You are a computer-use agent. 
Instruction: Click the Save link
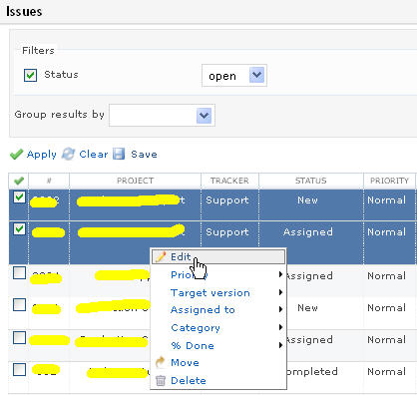(x=144, y=155)
